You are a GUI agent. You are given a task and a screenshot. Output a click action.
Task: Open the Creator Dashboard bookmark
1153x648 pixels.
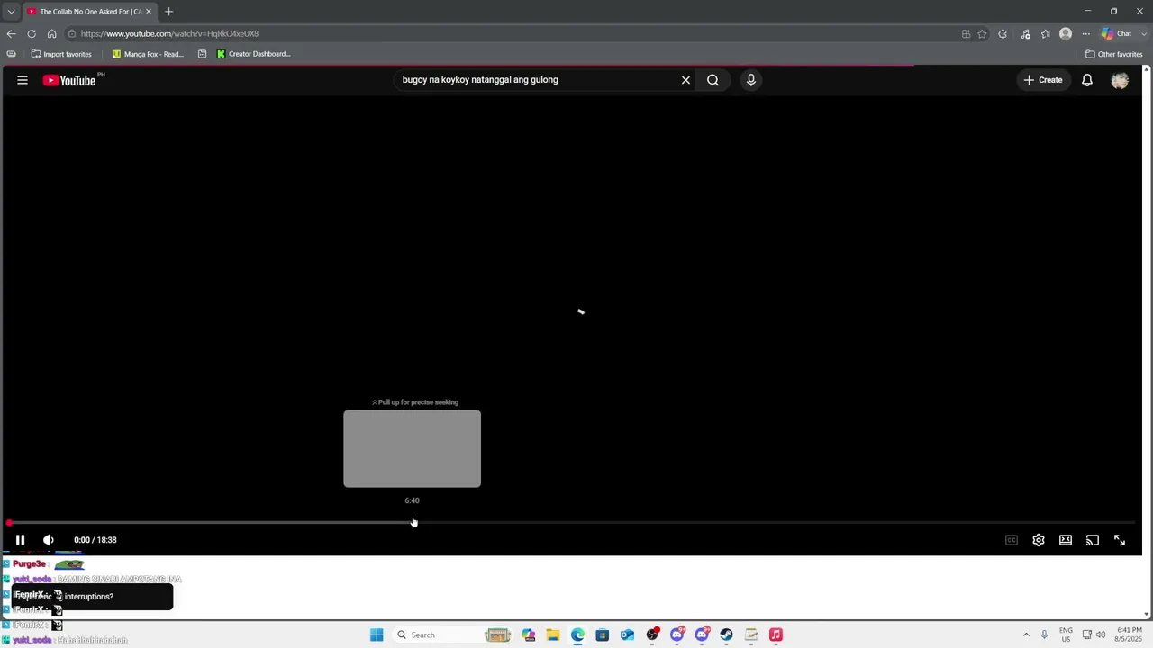coord(253,54)
